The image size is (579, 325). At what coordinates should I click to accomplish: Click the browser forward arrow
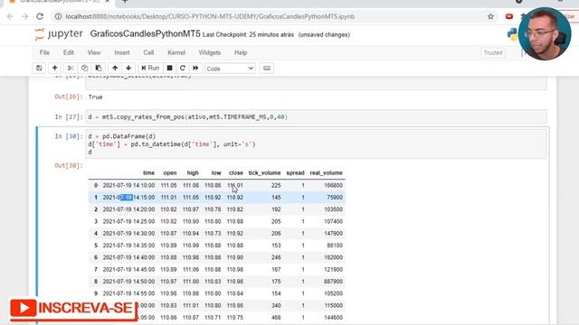[24, 16]
